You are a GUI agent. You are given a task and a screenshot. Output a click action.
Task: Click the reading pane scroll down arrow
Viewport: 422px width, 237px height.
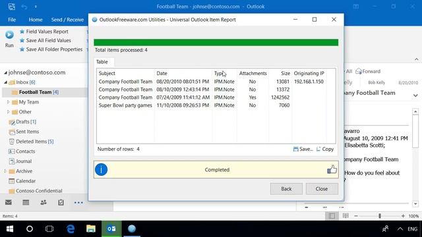pos(415,204)
